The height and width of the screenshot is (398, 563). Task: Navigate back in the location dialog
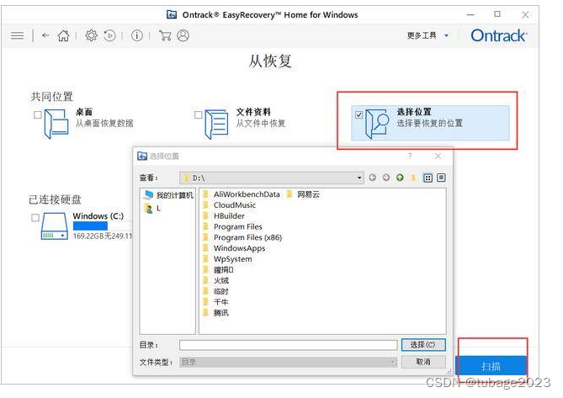click(372, 178)
